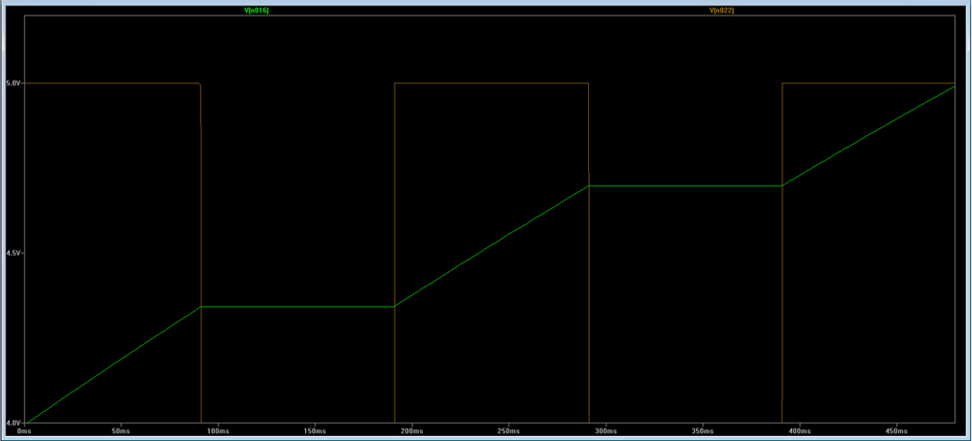Image resolution: width=972 pixels, height=441 pixels.
Task: Click the 0ms time axis label
Action: [x=24, y=430]
